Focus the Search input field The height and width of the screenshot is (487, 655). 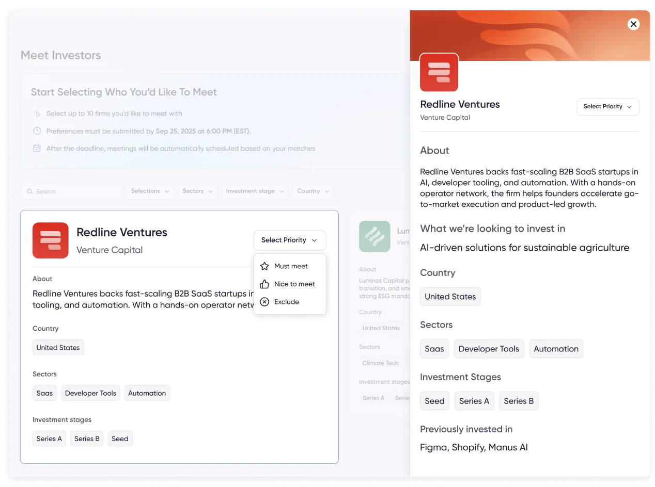pos(72,191)
